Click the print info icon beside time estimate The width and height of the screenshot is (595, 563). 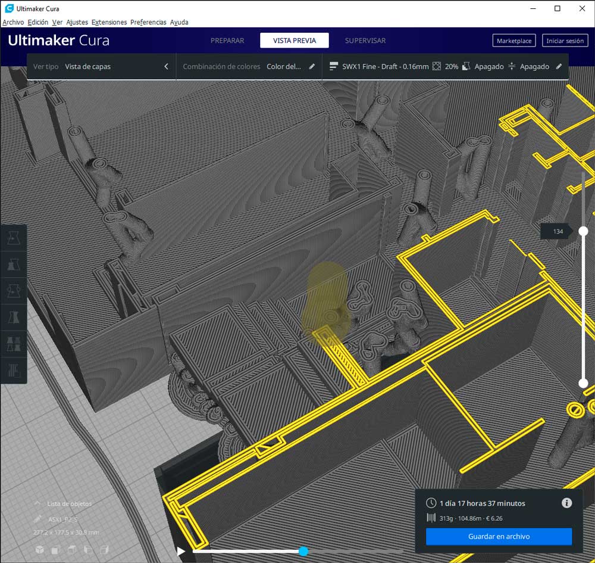coord(566,503)
